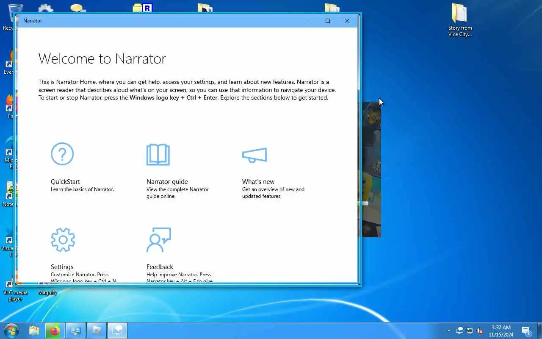
Task: Minimize the Narrator window
Action: [x=308, y=21]
